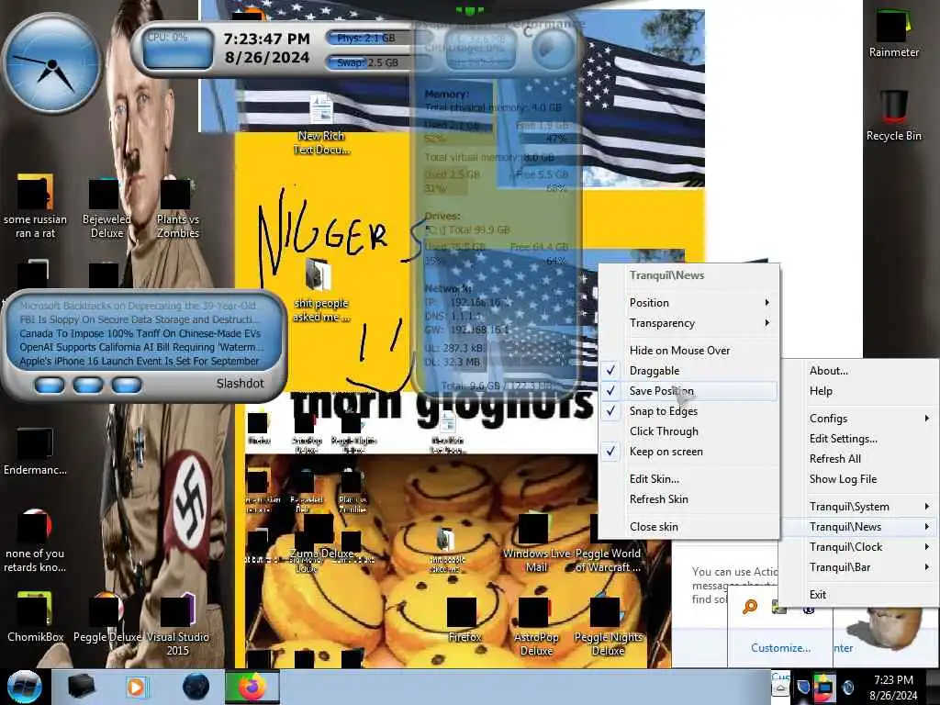Open Help from Rainmeter menu
Image resolution: width=940 pixels, height=705 pixels.
(860, 391)
